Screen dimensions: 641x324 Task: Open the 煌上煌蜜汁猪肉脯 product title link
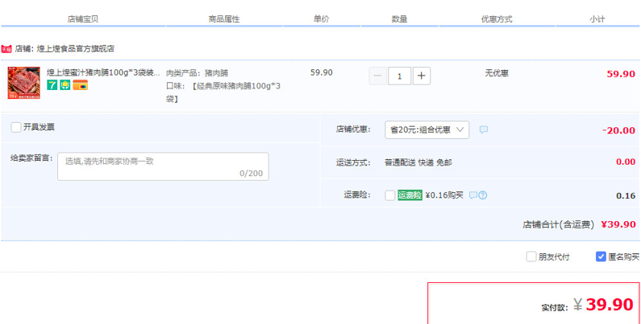point(103,72)
